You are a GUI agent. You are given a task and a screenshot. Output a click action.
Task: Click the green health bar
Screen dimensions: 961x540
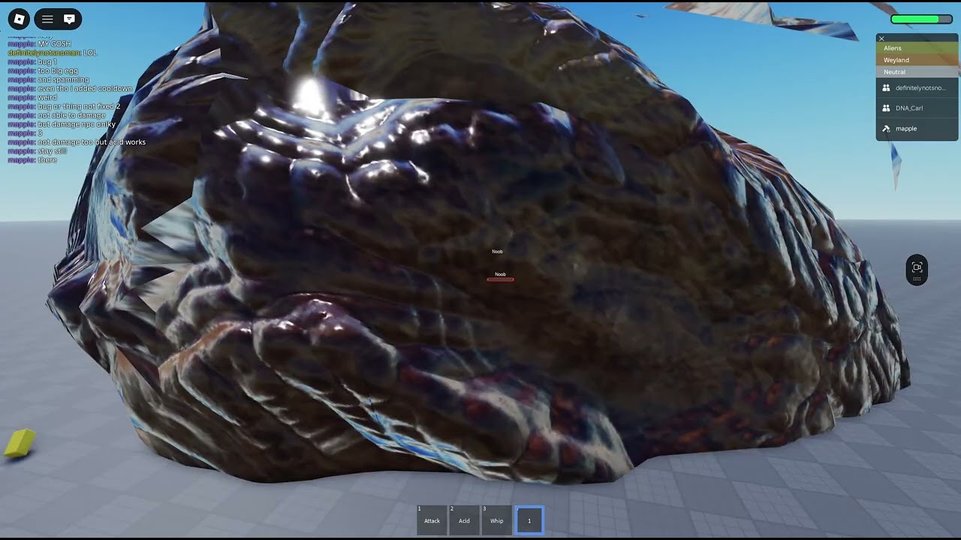click(x=921, y=19)
